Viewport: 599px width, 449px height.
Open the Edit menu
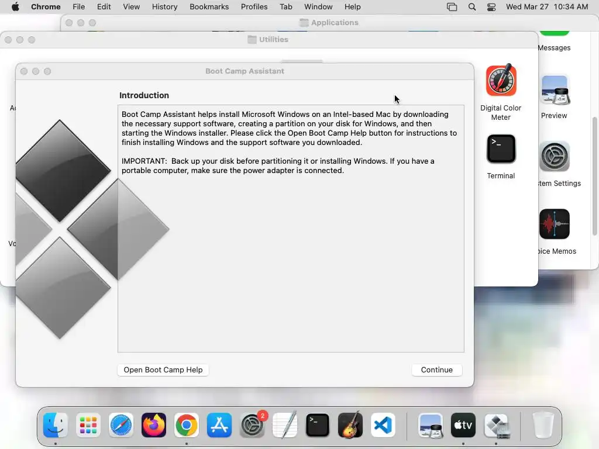[104, 7]
